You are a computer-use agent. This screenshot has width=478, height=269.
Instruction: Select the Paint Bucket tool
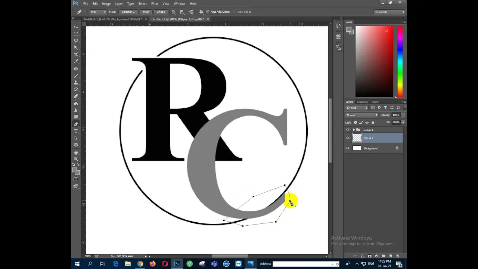[76, 103]
